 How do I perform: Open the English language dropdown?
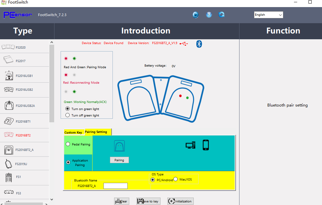[268, 15]
